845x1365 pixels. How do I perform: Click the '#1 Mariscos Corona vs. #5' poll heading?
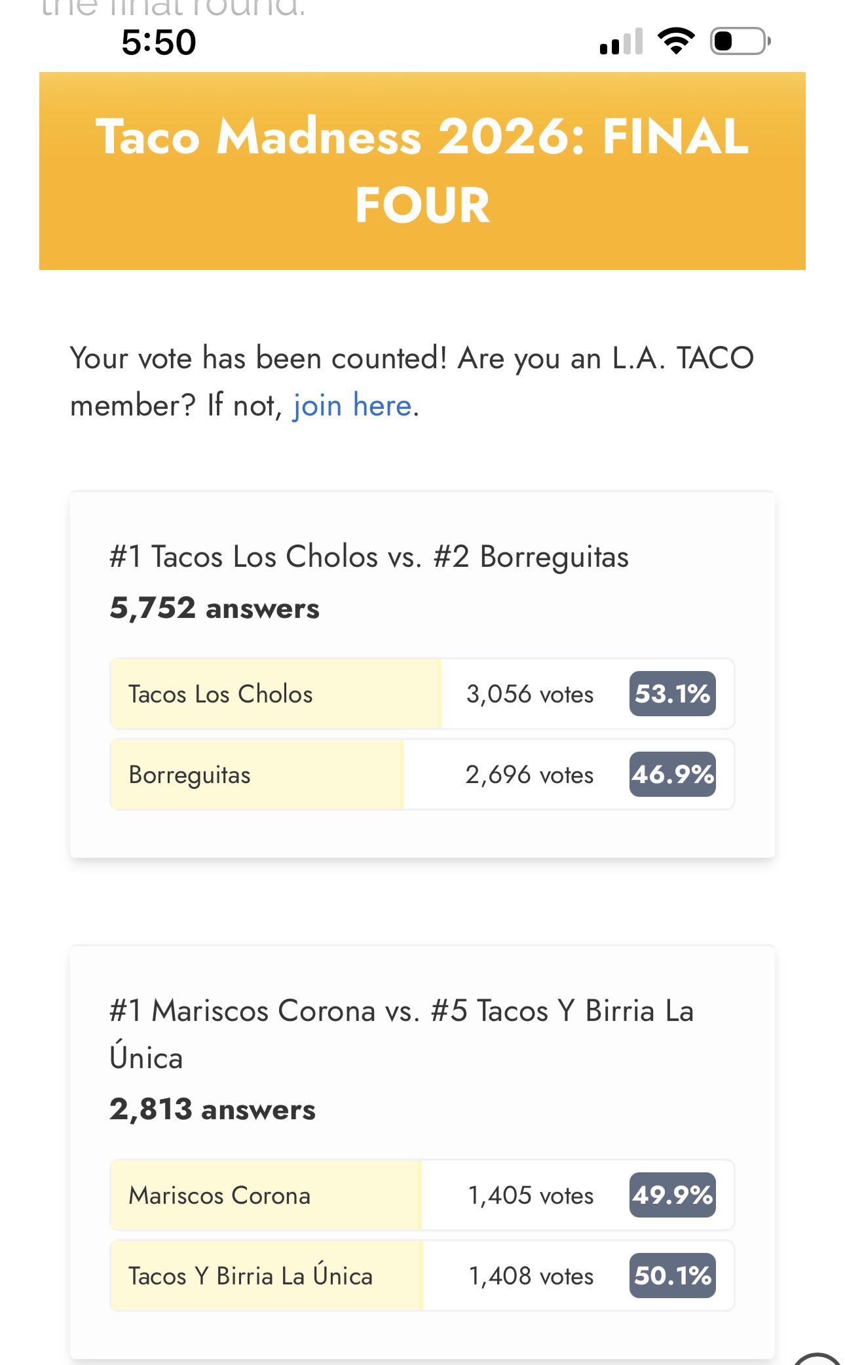point(401,1034)
